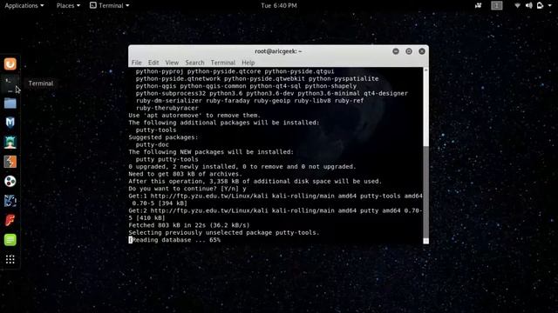
Task: Click the power battery icon
Action: coord(540,5)
